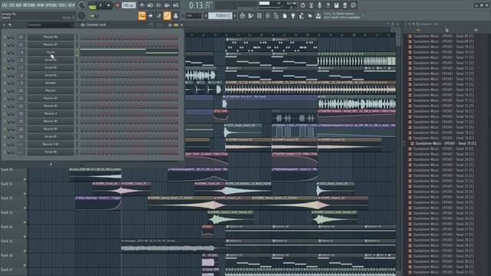The height and width of the screenshot is (276, 491).
Task: Open the Pattern 5 selector
Action: 220,15
